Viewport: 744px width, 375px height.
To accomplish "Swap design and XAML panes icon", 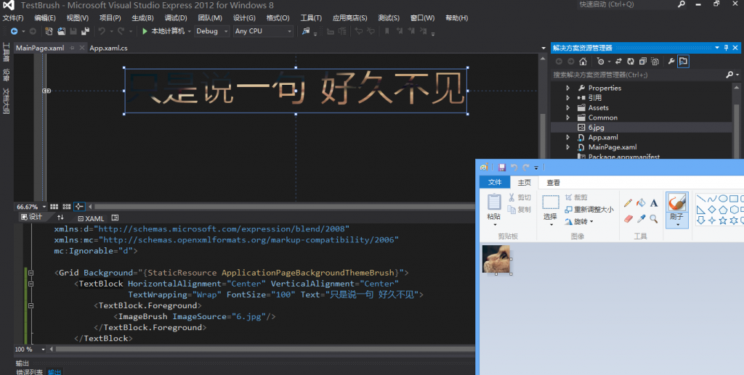I will coord(60,218).
